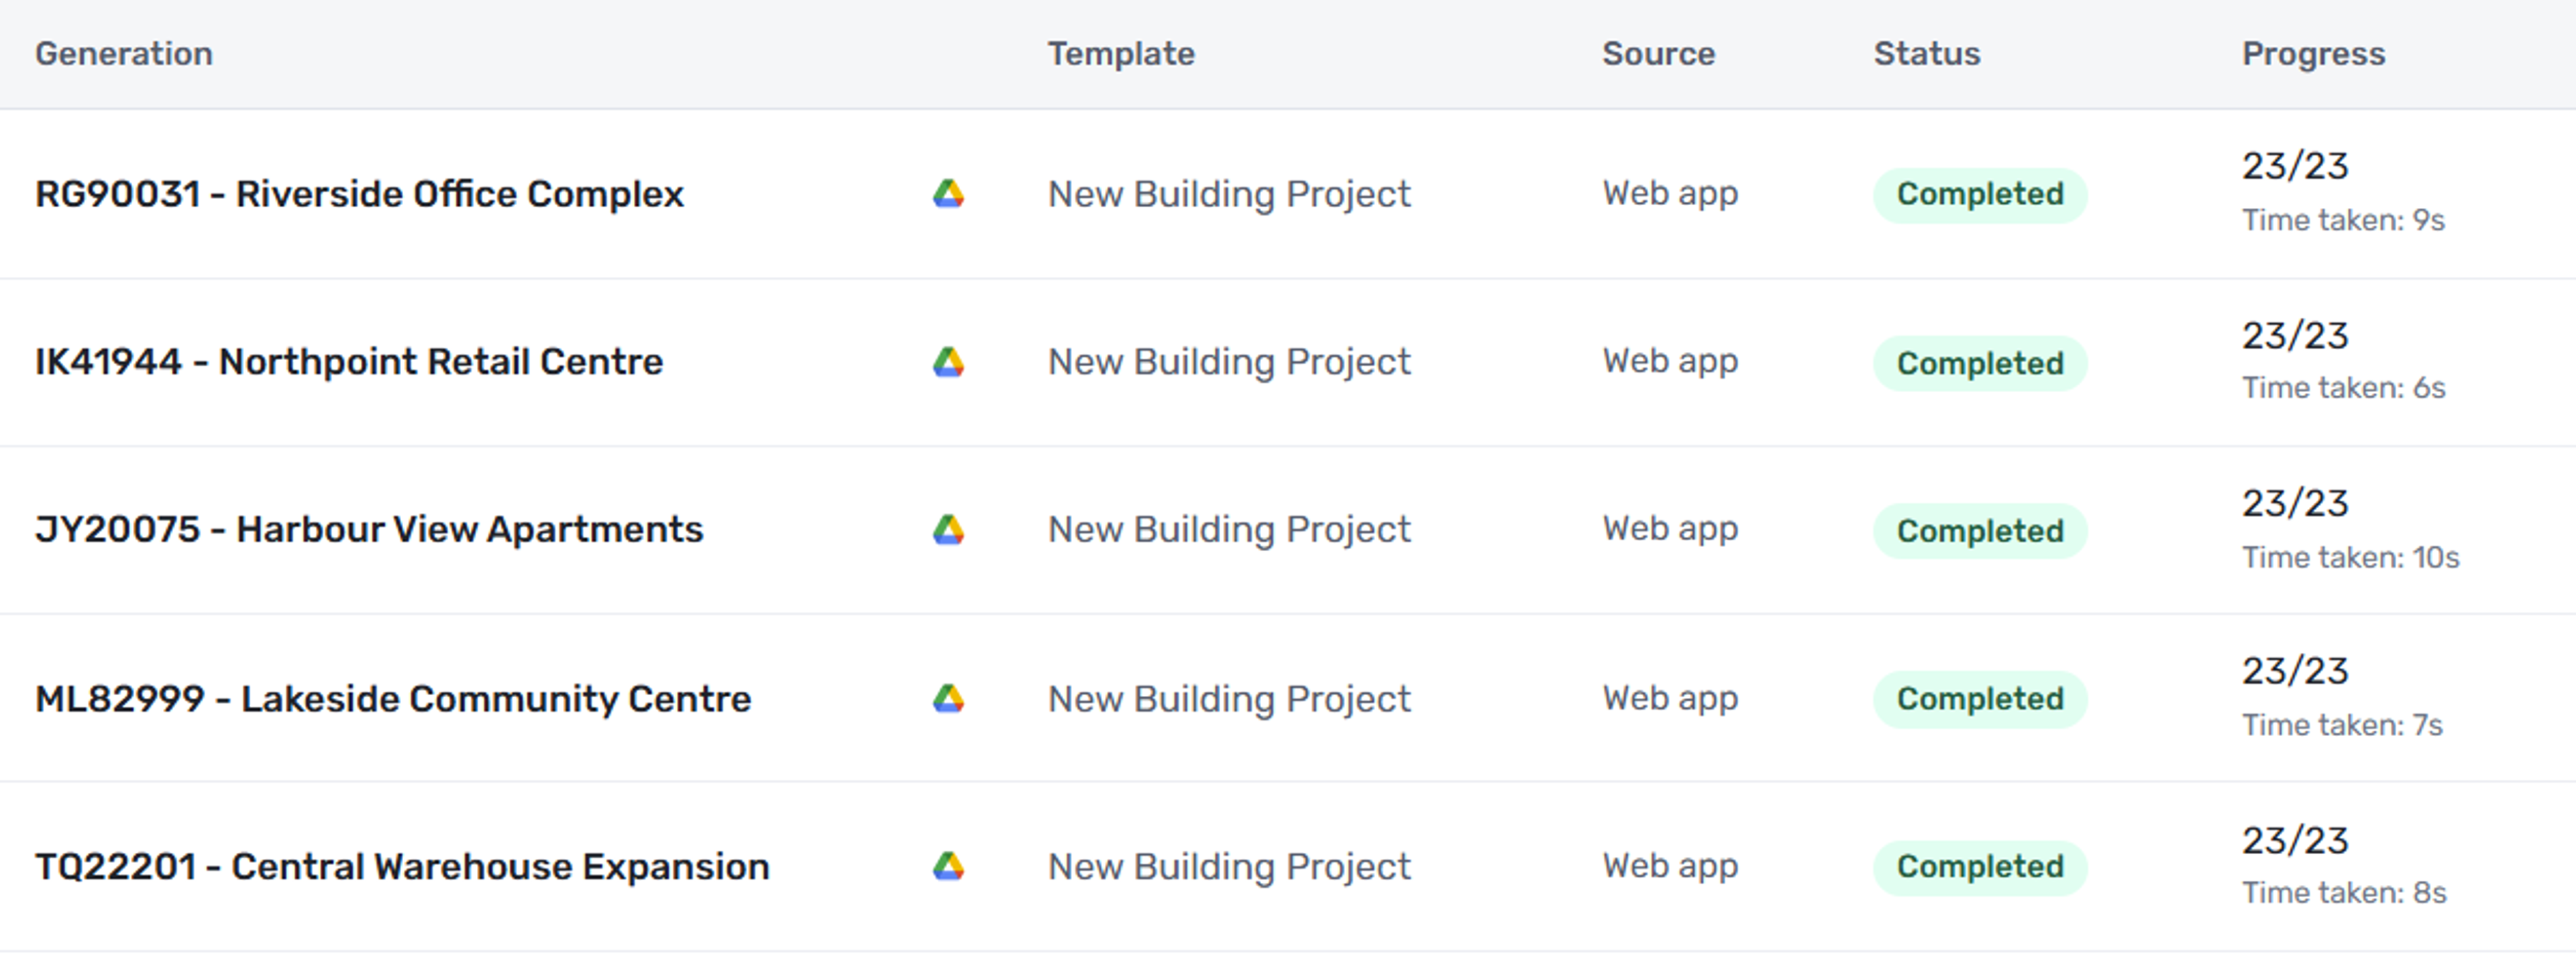This screenshot has height=954, width=2576.
Task: Open ML82999 - Lakeside Community Centre generation
Action: (393, 699)
